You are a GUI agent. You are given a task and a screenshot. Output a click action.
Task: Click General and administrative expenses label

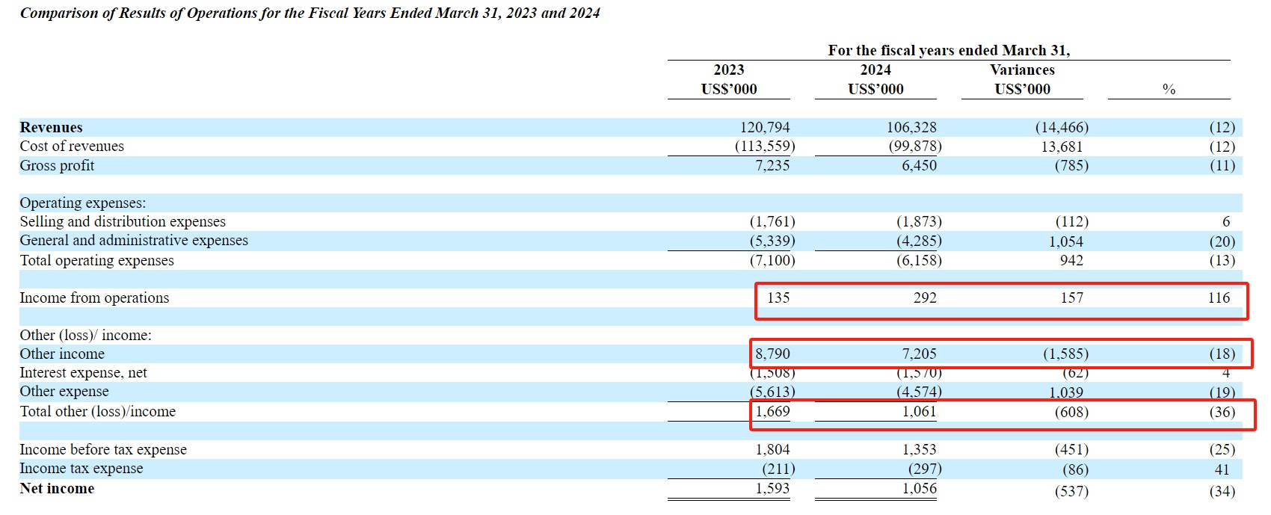[x=134, y=240]
